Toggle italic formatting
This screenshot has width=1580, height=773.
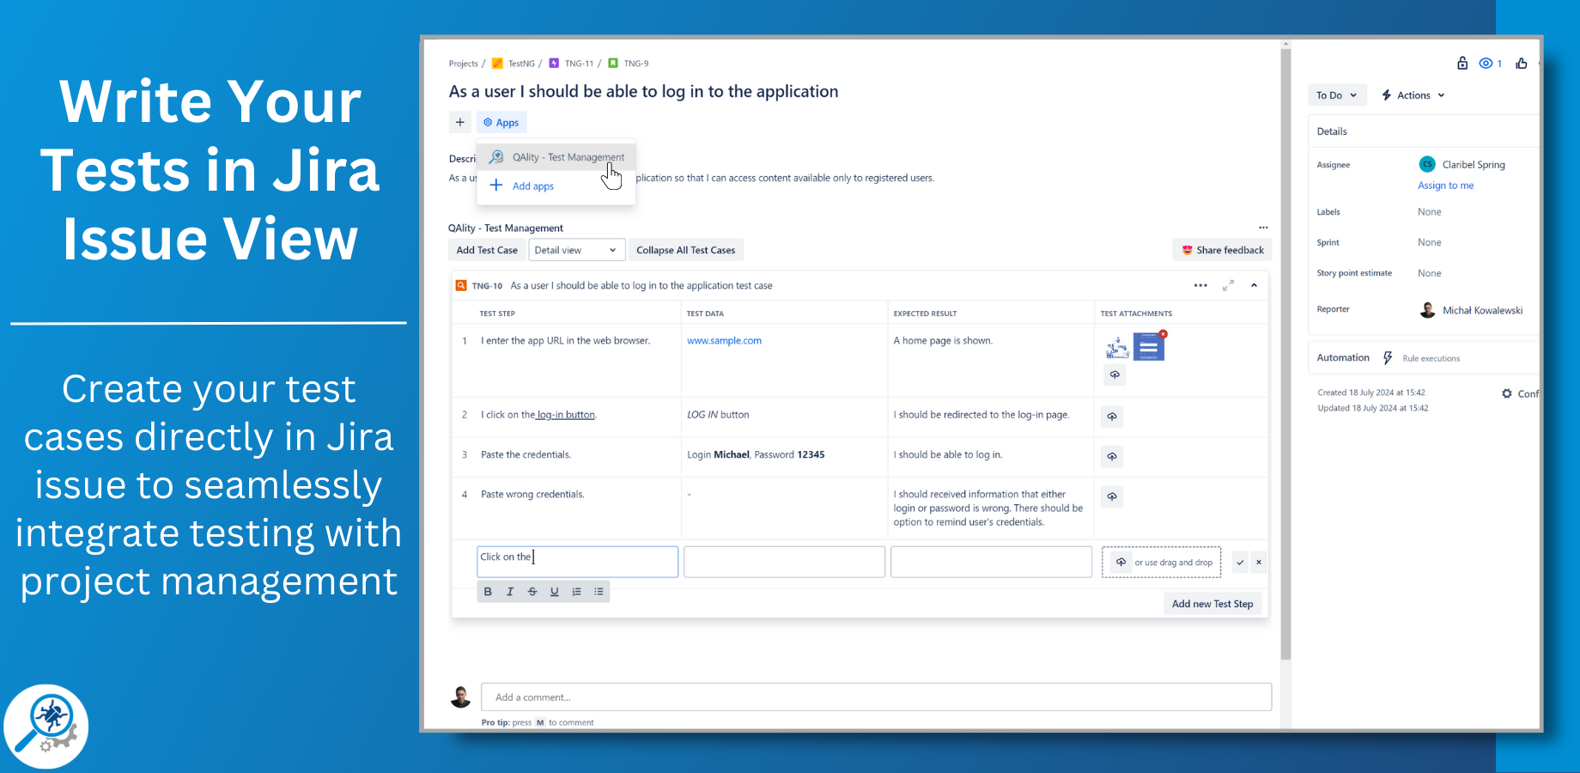tap(510, 592)
